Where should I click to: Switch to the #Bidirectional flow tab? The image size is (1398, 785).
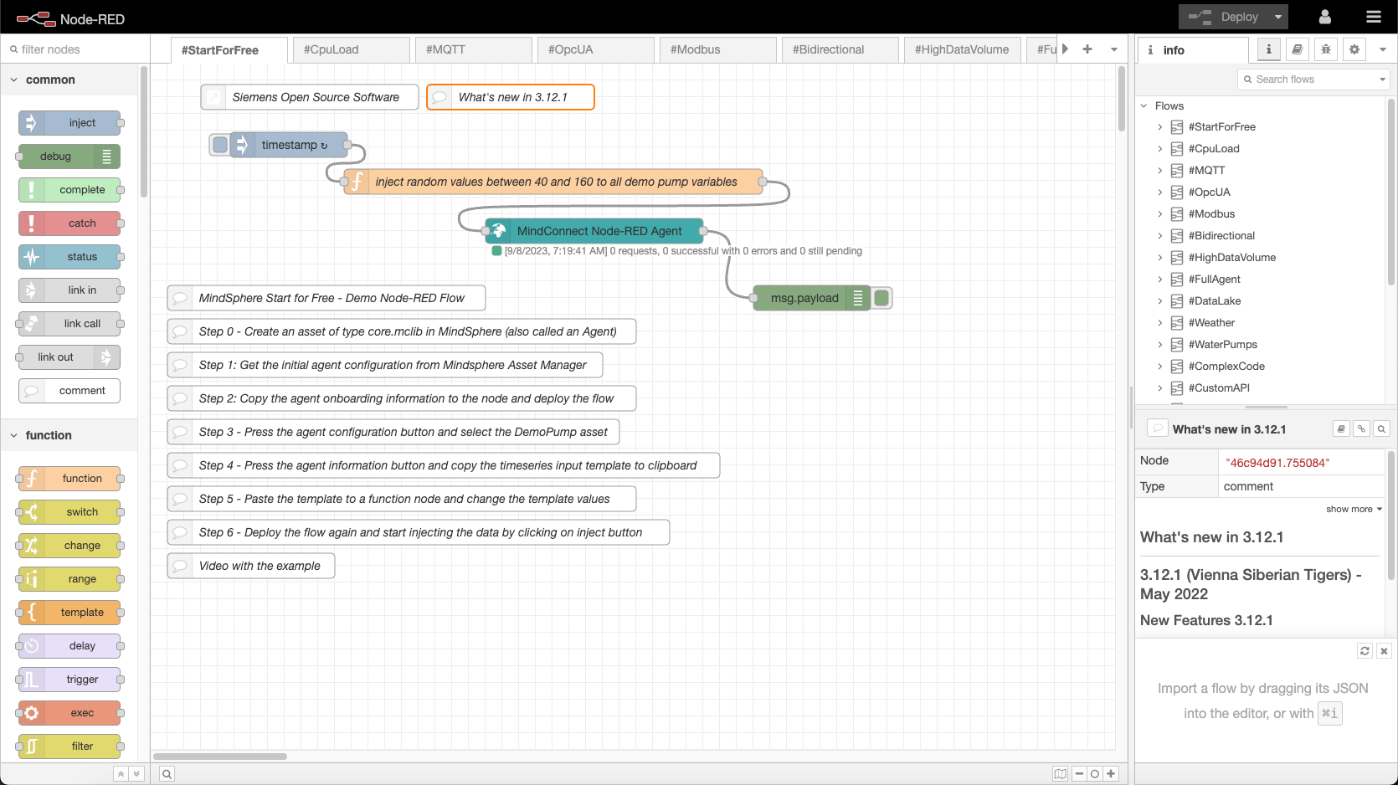(x=839, y=49)
